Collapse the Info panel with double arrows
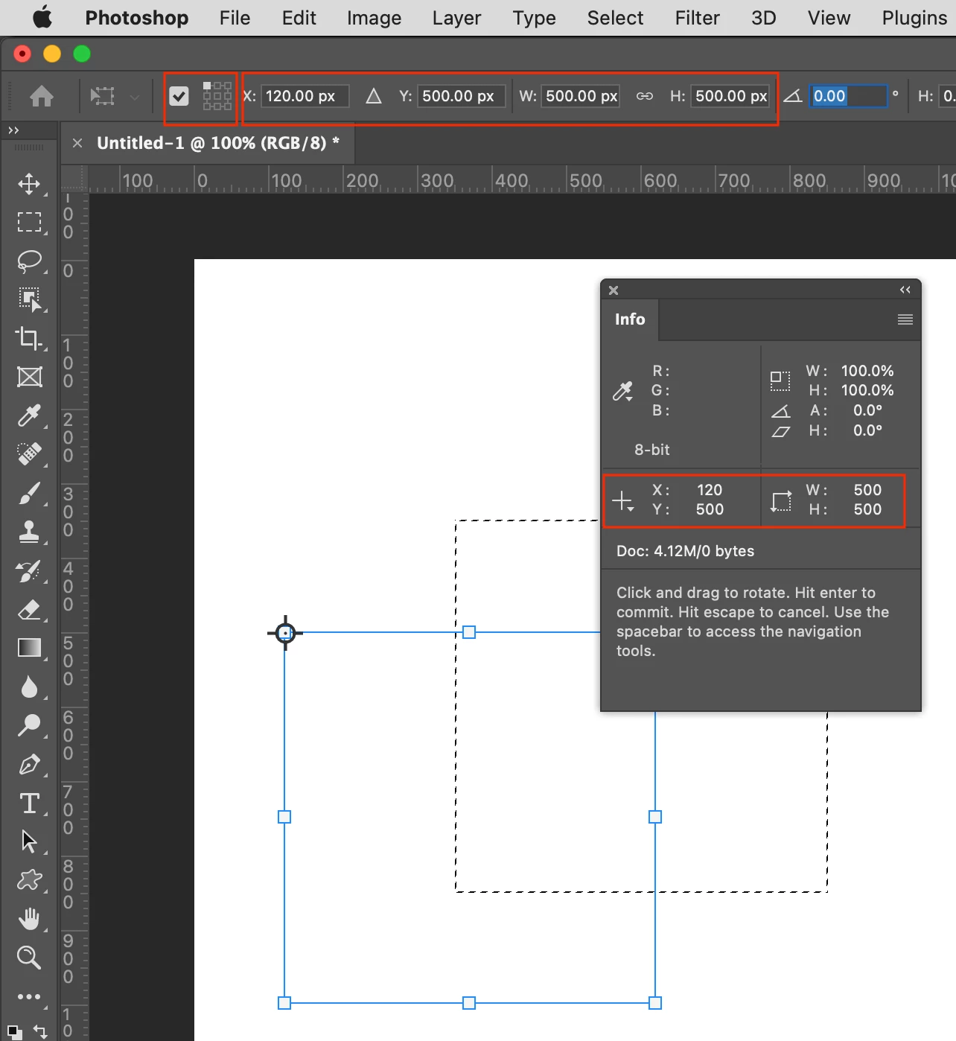Viewport: 956px width, 1041px height. coord(905,290)
